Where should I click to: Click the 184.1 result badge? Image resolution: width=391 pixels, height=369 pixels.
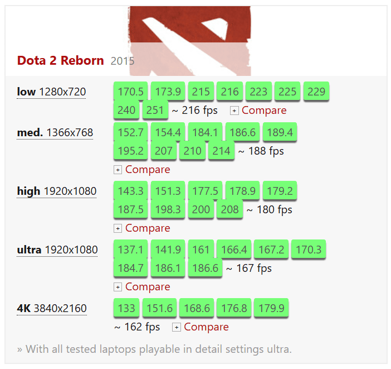click(x=205, y=132)
